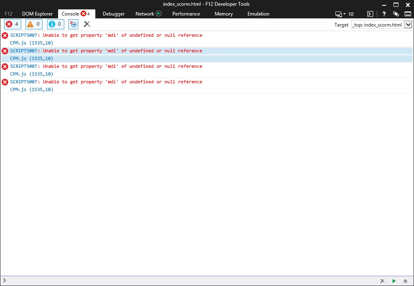Open help with the question mark icon

pos(384,14)
